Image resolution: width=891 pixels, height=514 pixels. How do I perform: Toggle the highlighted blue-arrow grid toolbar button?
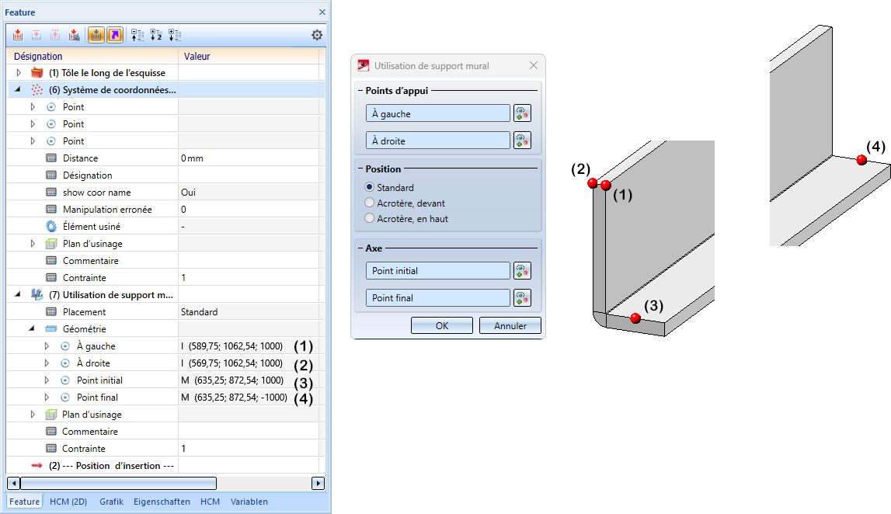pos(96,35)
